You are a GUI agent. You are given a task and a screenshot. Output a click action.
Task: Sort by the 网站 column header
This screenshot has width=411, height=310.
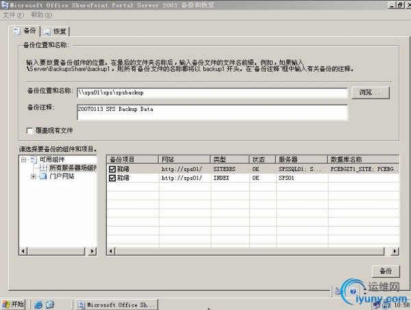click(x=184, y=159)
